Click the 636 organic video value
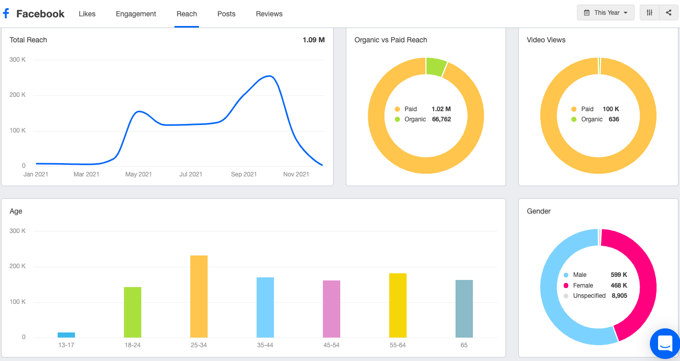 614,119
